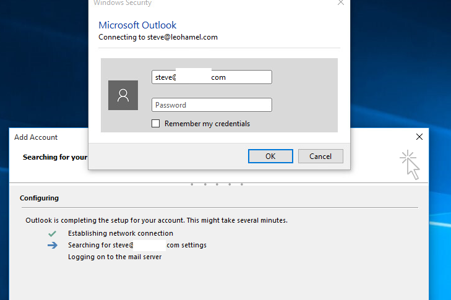Select 'Establishing network connection' text
Image resolution: width=451 pixels, height=300 pixels.
pyautogui.click(x=121, y=233)
